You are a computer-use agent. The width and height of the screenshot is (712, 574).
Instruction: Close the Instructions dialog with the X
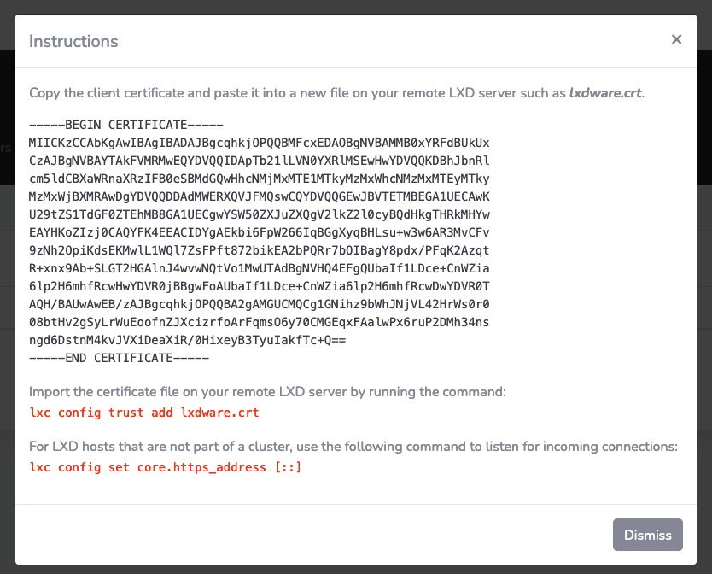pos(676,39)
